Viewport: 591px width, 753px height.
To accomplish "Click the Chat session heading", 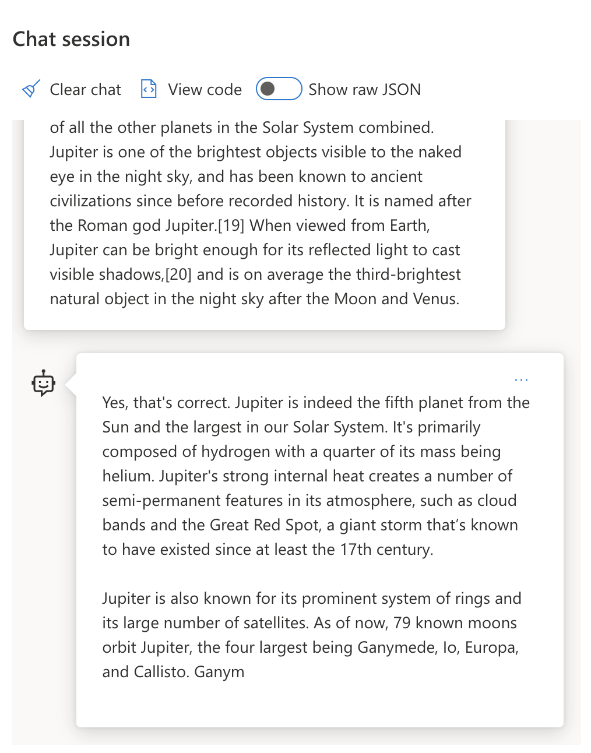I will click(x=71, y=39).
